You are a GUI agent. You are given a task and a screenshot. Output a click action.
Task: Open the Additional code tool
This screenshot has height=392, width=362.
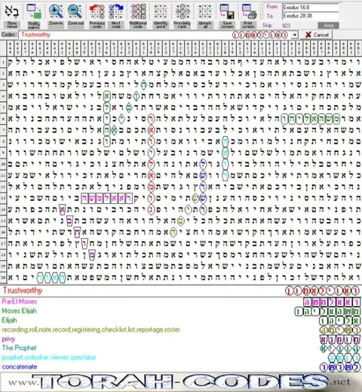(x=138, y=11)
